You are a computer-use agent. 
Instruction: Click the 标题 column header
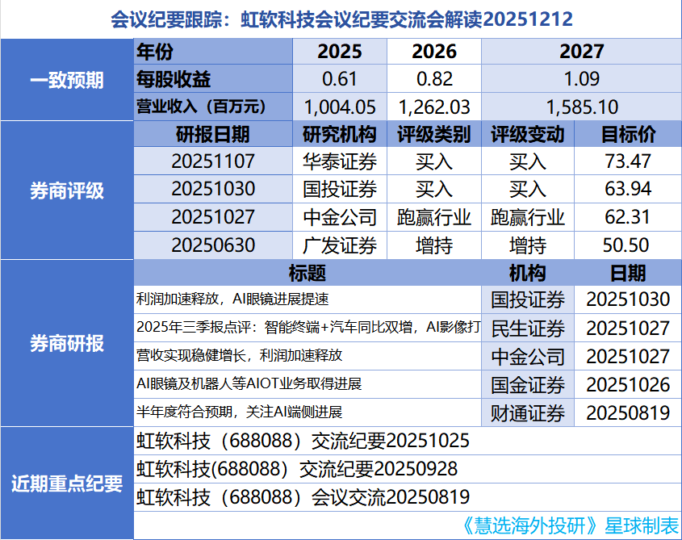tap(307, 274)
